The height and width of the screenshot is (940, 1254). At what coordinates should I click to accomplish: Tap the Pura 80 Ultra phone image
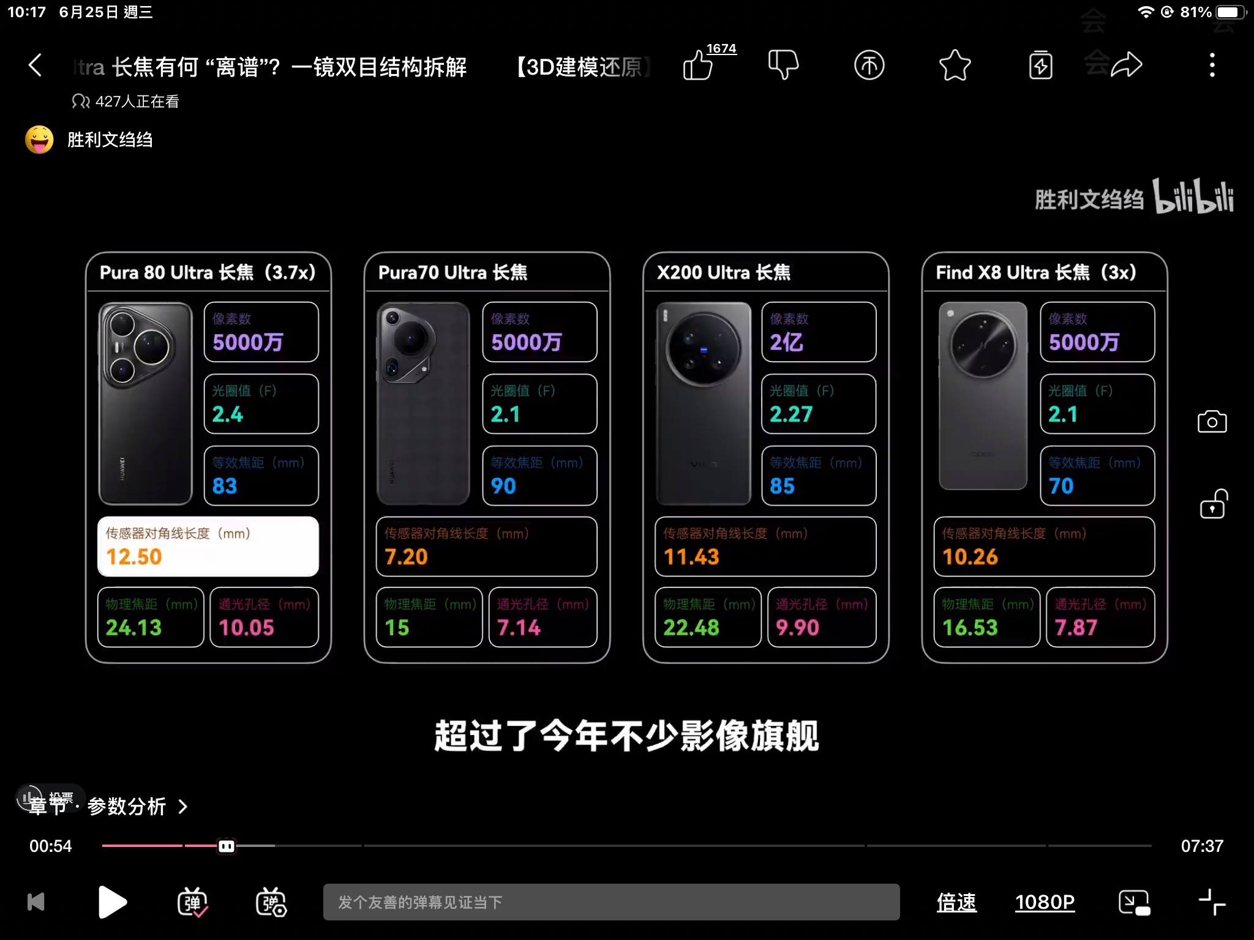146,403
